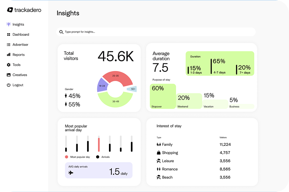Click the airplane icon in AVG arrivals
Viewport: 289px width, 192px height.
(71, 172)
